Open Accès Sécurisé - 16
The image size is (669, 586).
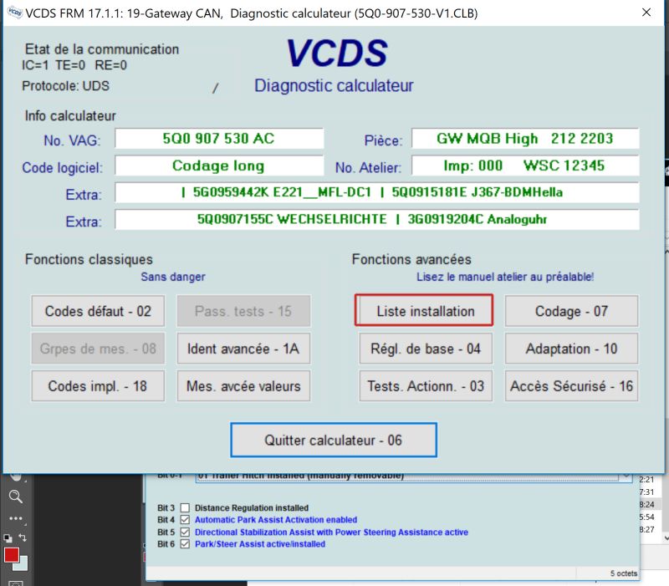pos(572,386)
